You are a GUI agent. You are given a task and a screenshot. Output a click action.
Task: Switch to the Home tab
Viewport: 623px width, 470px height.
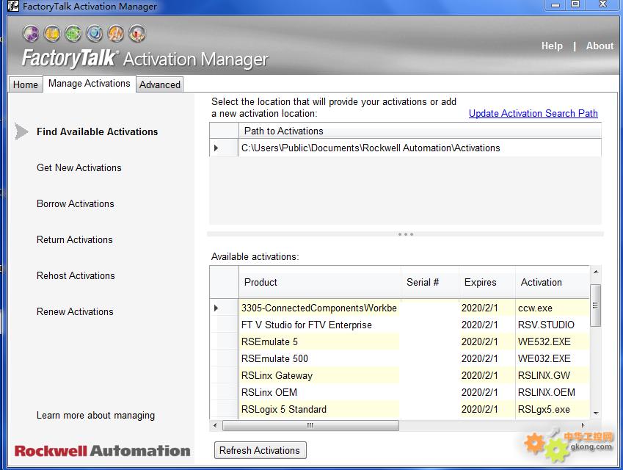(26, 84)
